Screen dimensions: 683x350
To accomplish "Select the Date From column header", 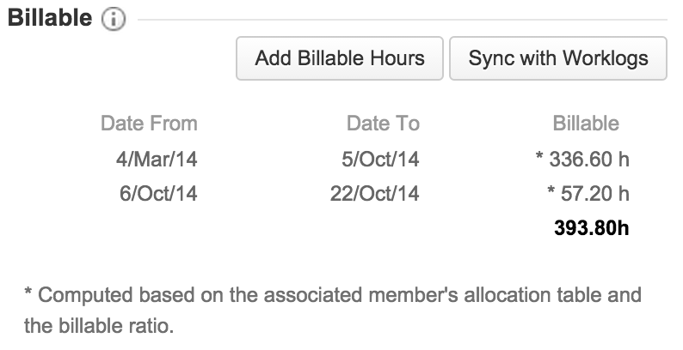I will coord(149,124).
